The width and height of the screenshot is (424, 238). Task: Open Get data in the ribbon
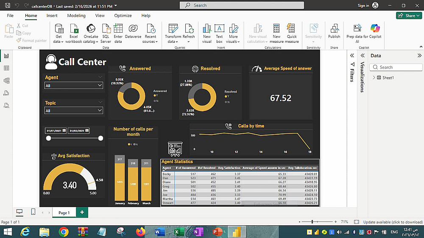59,33
